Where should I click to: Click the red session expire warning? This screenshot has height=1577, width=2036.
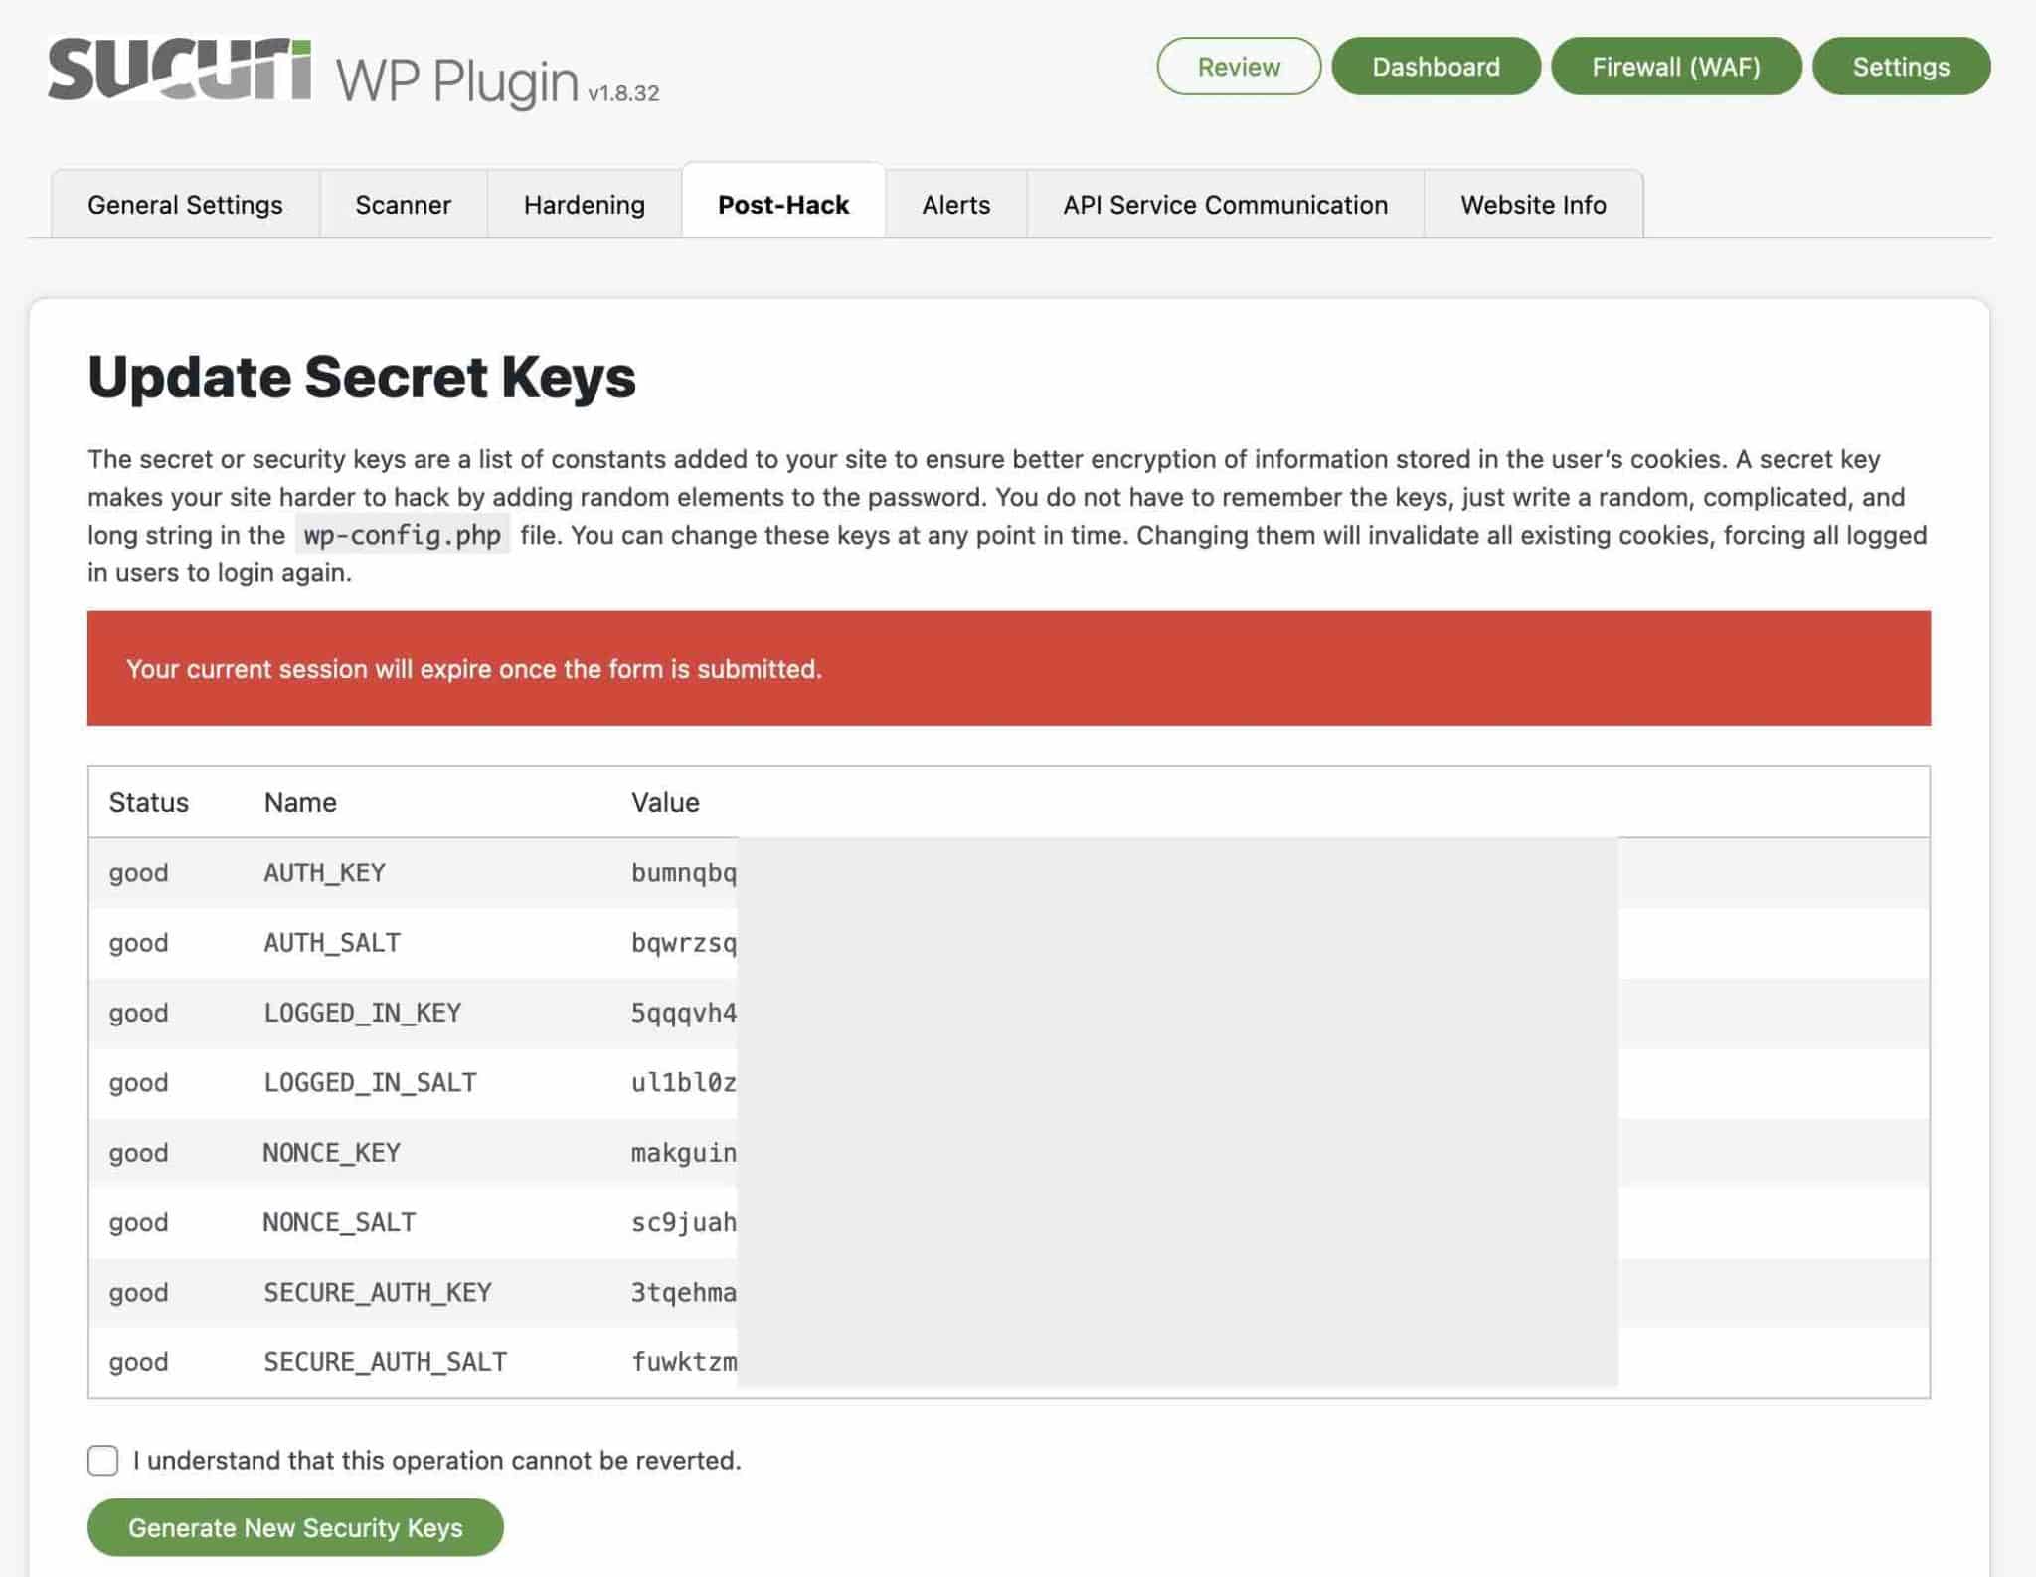click(1009, 669)
